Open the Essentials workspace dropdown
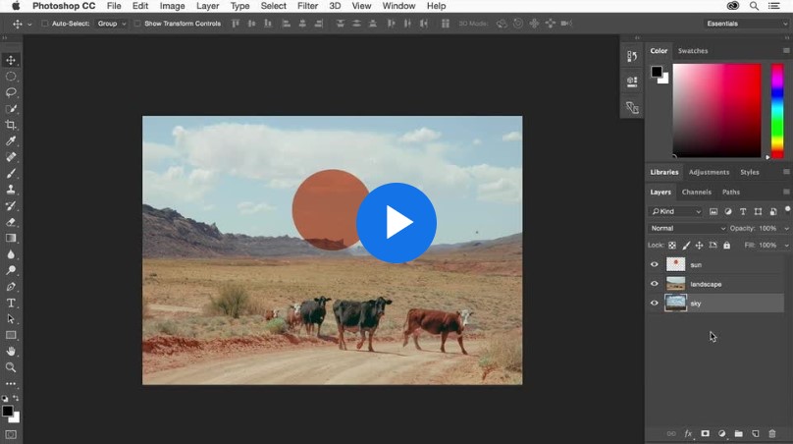 (x=747, y=24)
